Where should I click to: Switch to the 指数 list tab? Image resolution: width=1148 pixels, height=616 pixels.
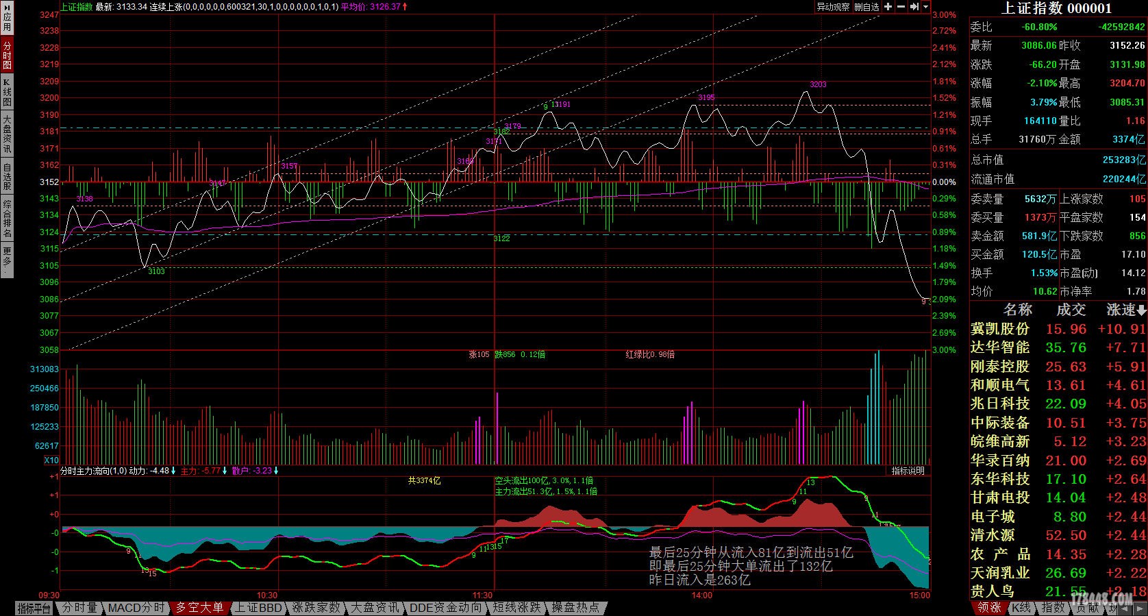tap(1053, 608)
